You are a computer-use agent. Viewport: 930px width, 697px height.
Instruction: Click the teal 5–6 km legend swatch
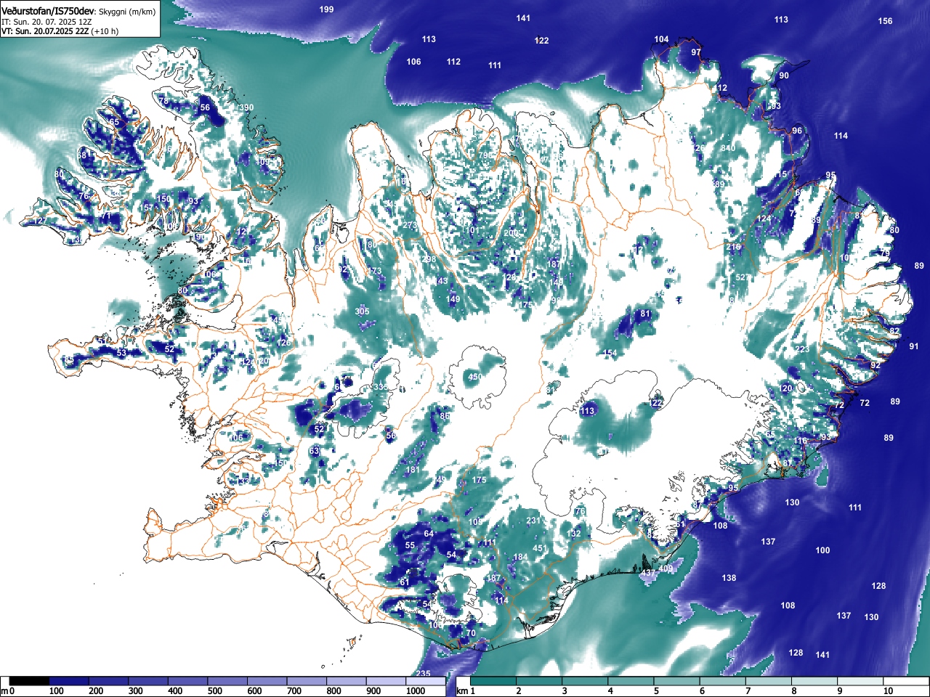click(x=677, y=681)
